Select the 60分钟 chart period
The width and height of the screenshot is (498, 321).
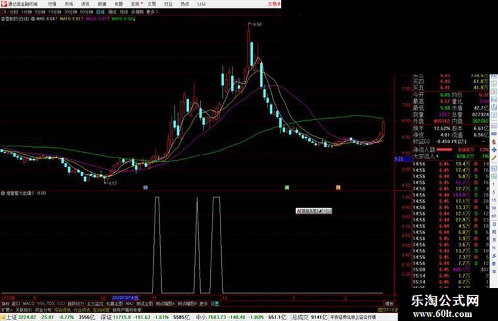coord(86,12)
